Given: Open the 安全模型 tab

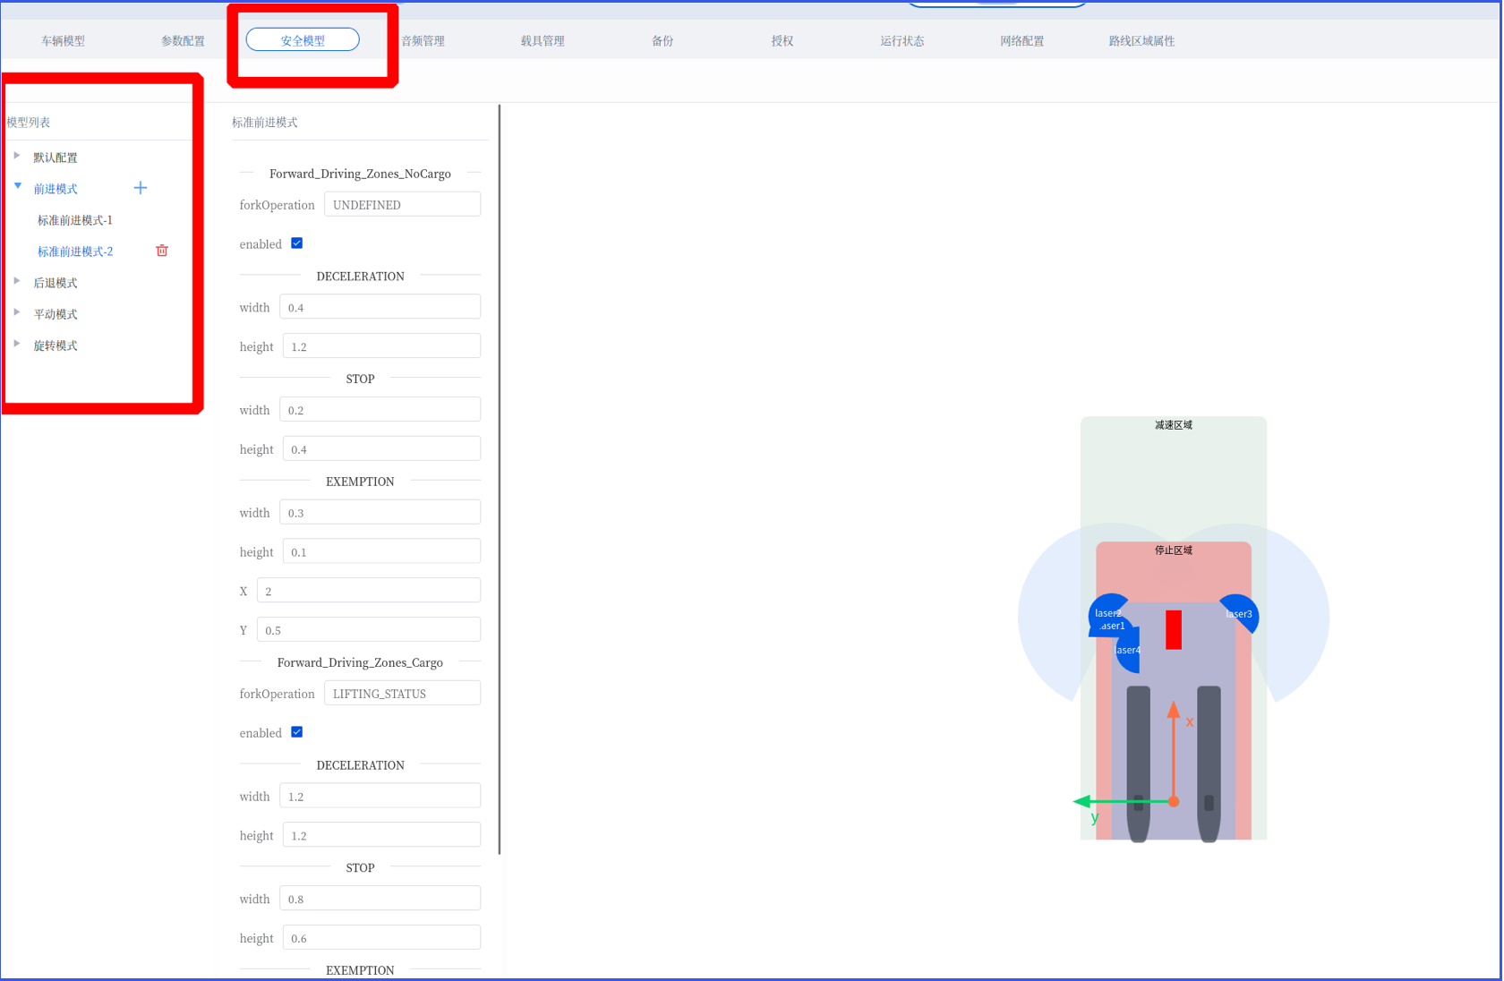Looking at the screenshot, I should coord(303,40).
